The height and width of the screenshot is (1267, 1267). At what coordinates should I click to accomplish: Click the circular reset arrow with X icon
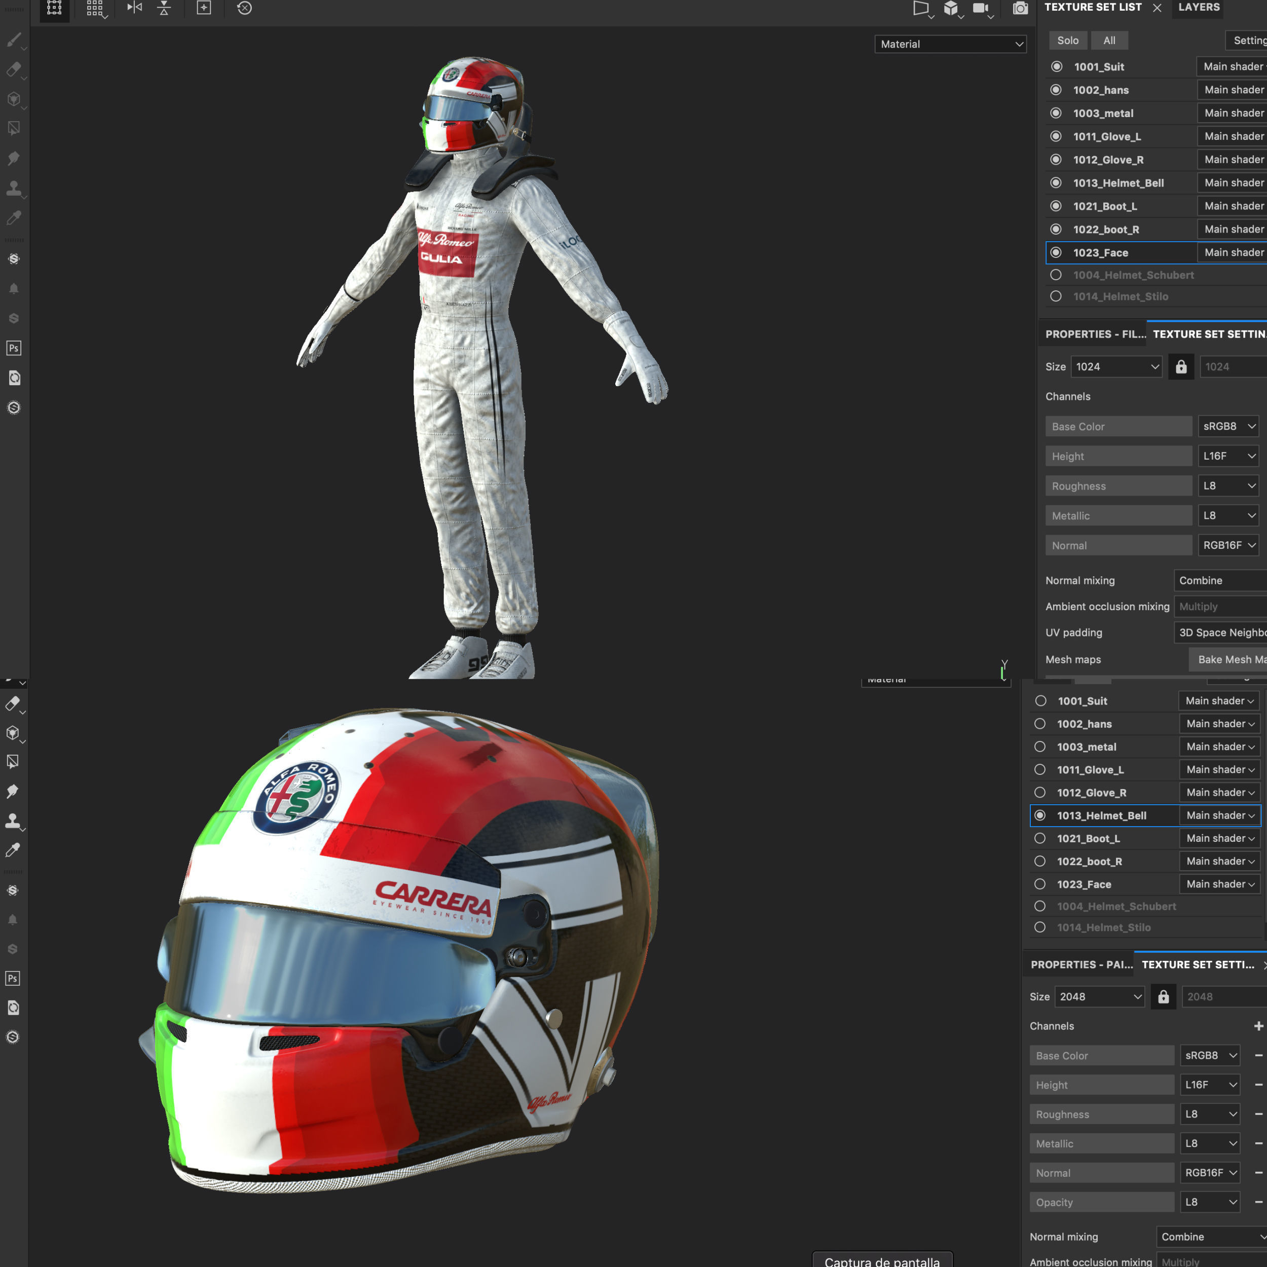[x=245, y=8]
